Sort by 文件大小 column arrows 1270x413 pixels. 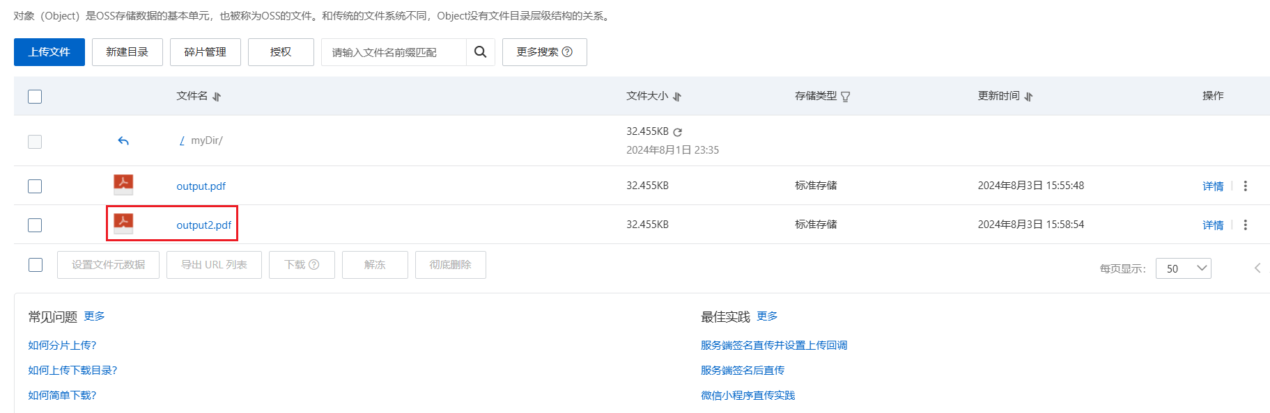[677, 97]
